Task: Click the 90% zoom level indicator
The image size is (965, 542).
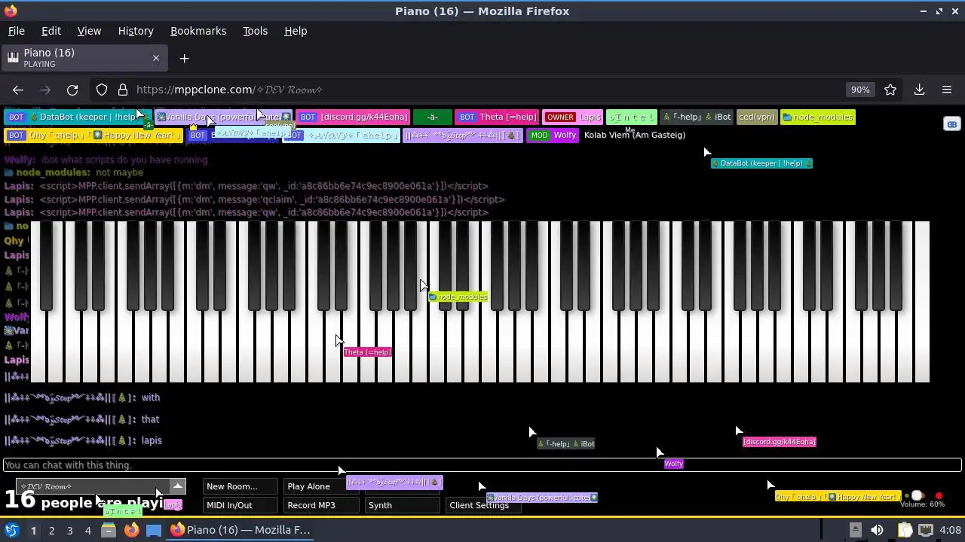Action: pos(860,90)
